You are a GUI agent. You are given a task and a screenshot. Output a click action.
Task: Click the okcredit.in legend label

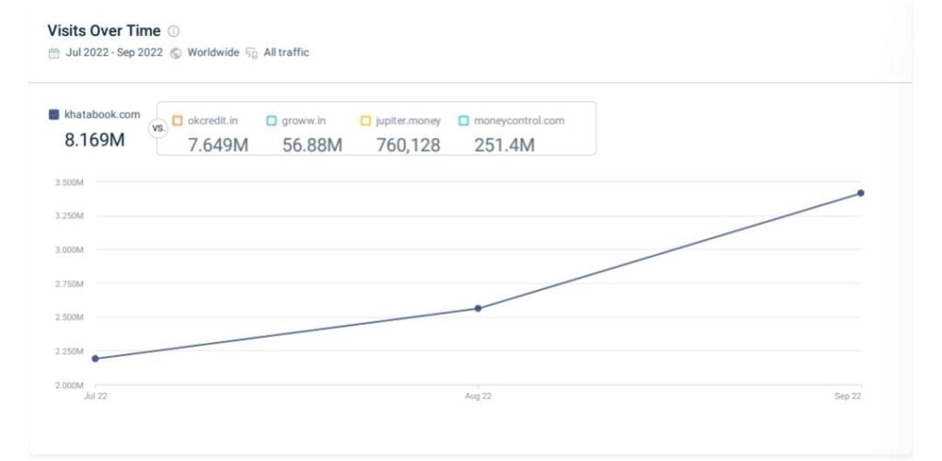click(x=213, y=121)
